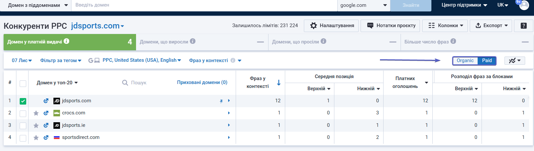This screenshot has height=151, width=534.
Task: Open the user profile avatar
Action: (524, 5)
